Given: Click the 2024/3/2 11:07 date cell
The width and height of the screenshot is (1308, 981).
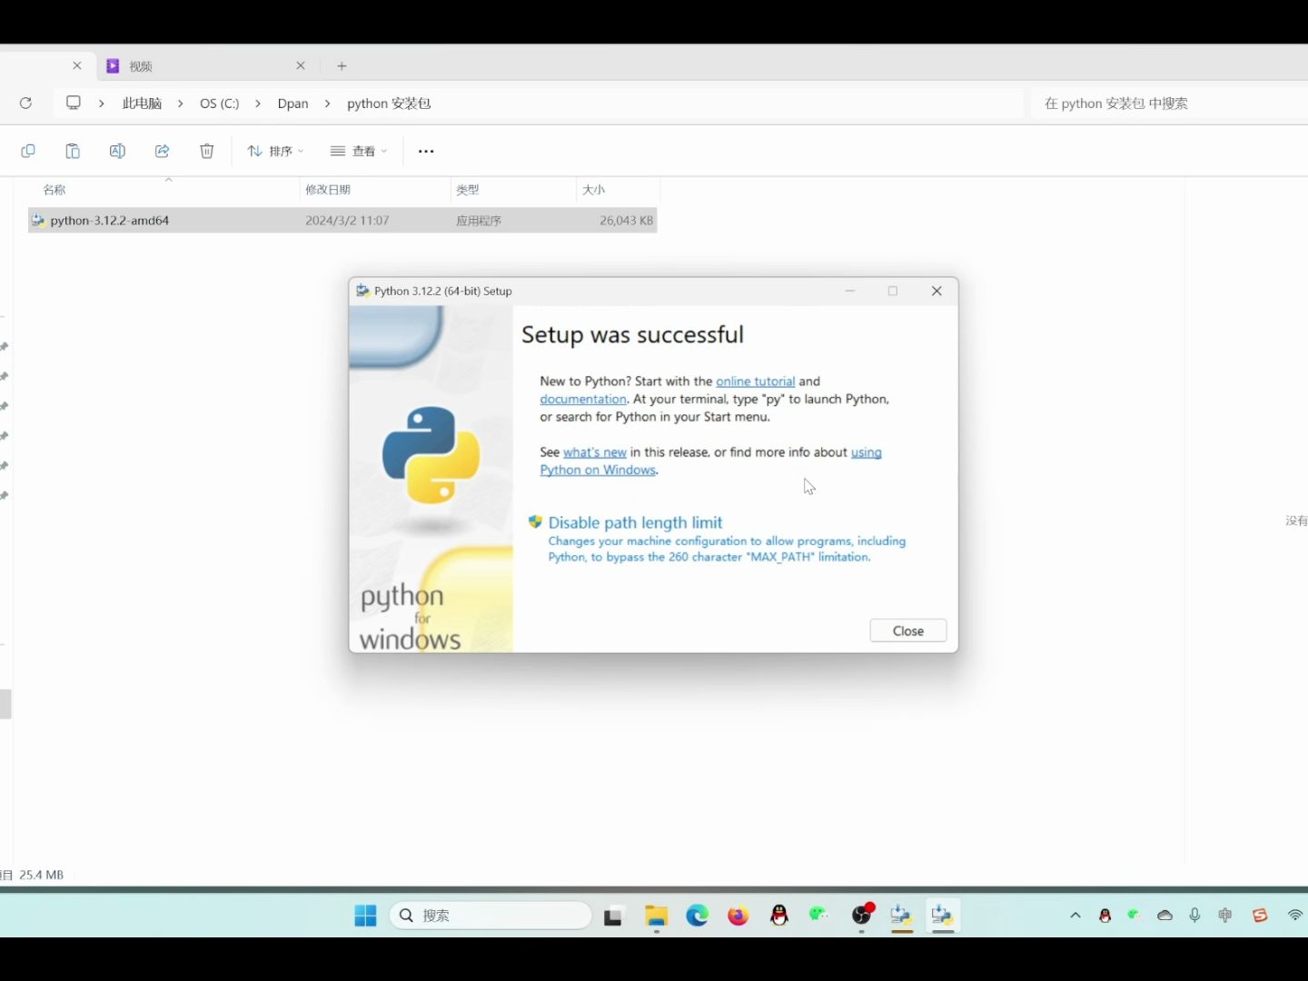Looking at the screenshot, I should tap(347, 221).
